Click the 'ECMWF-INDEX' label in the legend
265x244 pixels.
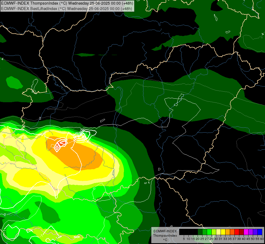pyautogui.click(x=165, y=231)
